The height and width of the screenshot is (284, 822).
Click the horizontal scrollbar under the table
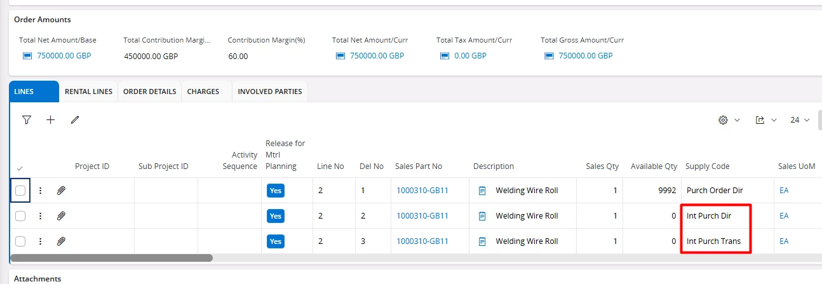click(112, 258)
